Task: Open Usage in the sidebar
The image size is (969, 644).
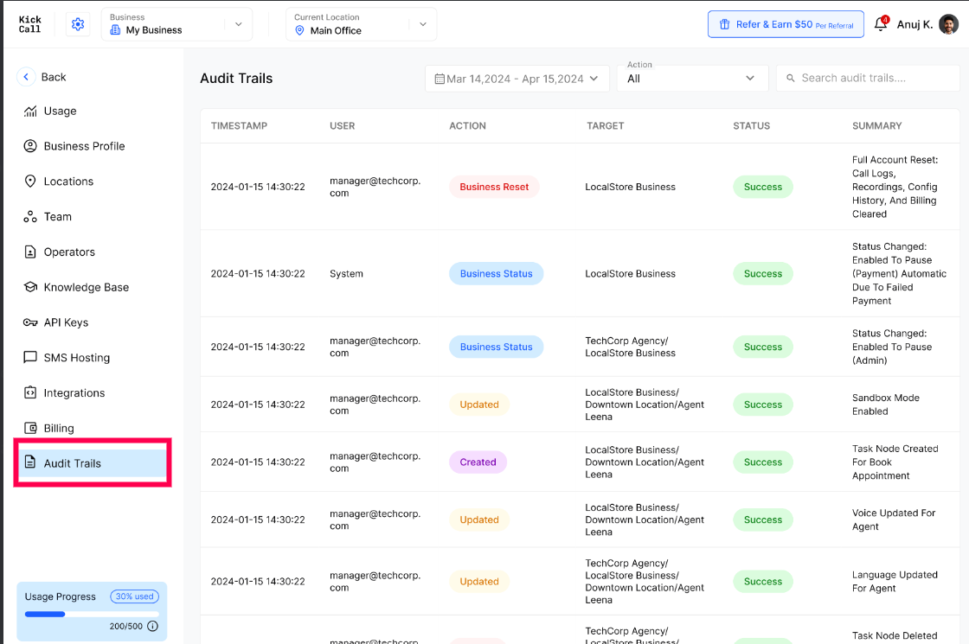Action: (60, 112)
